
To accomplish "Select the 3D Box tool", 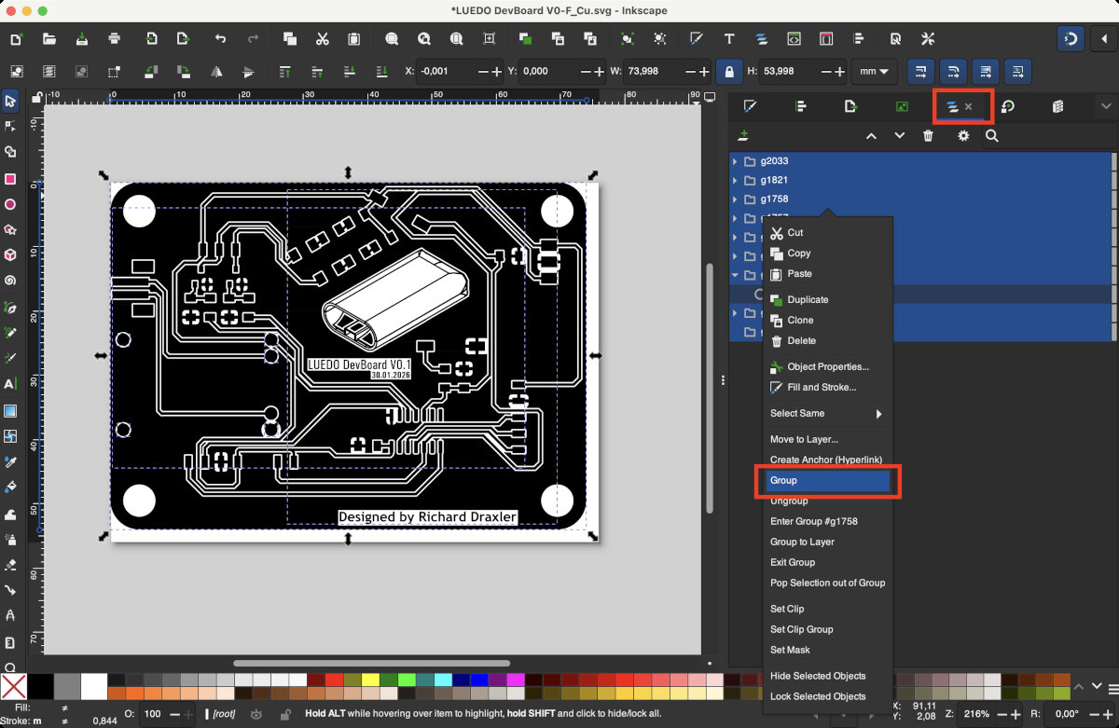I will point(10,254).
